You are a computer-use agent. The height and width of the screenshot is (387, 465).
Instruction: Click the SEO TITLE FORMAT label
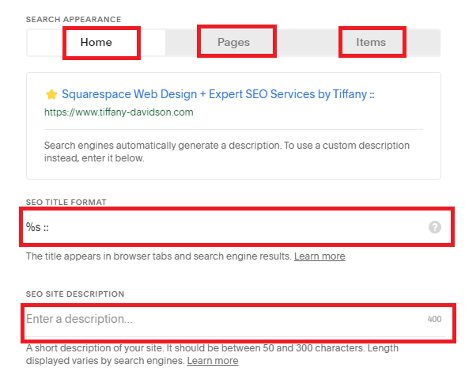coord(66,203)
